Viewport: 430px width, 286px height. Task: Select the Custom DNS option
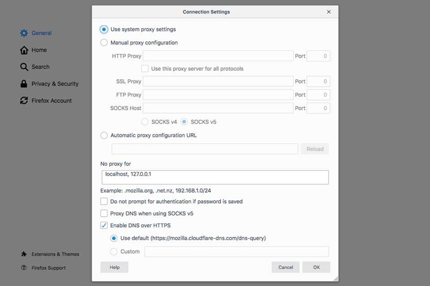pyautogui.click(x=114, y=252)
